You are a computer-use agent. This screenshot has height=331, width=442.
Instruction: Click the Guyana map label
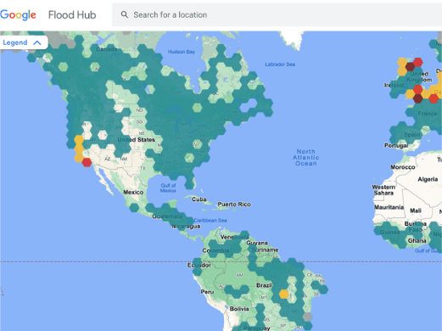pyautogui.click(x=257, y=243)
